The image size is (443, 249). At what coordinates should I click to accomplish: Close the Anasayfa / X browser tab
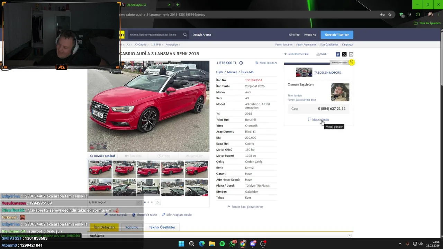click(x=169, y=4)
